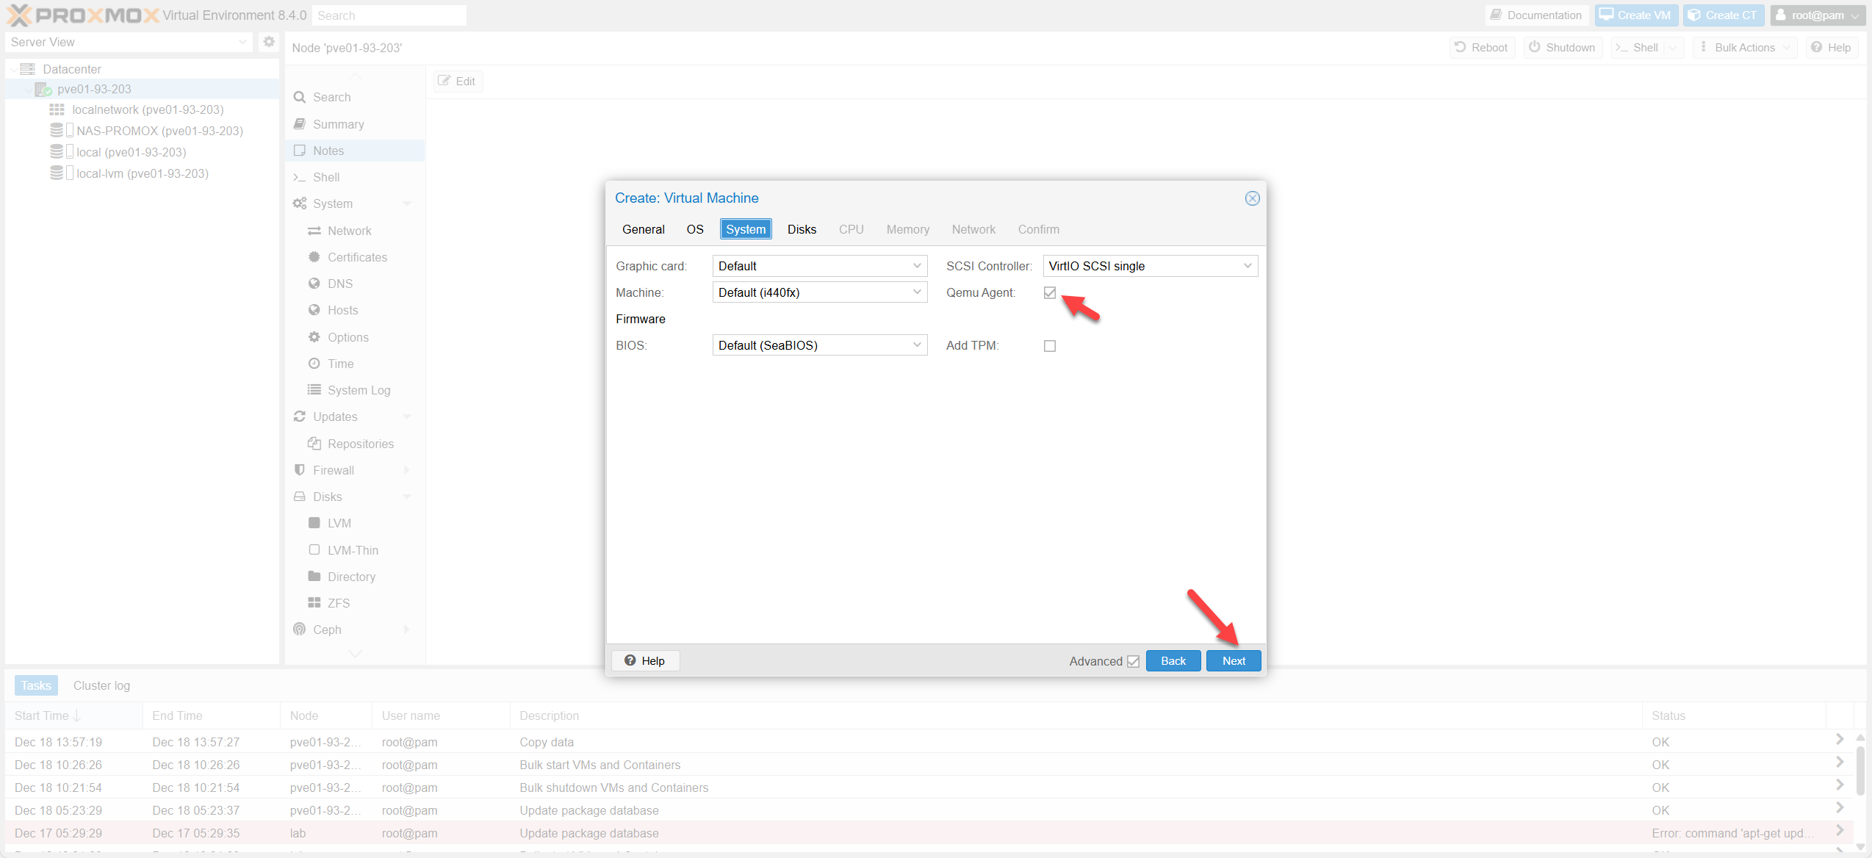Switch to the Disks tab in dialog
The width and height of the screenshot is (1872, 858).
[802, 228]
